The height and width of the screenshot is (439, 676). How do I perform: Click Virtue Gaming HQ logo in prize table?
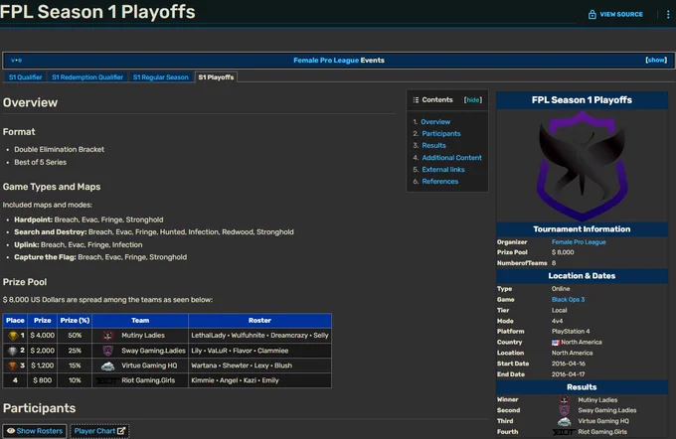tap(107, 366)
